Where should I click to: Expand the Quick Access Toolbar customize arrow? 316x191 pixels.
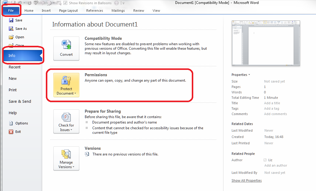(123, 3)
